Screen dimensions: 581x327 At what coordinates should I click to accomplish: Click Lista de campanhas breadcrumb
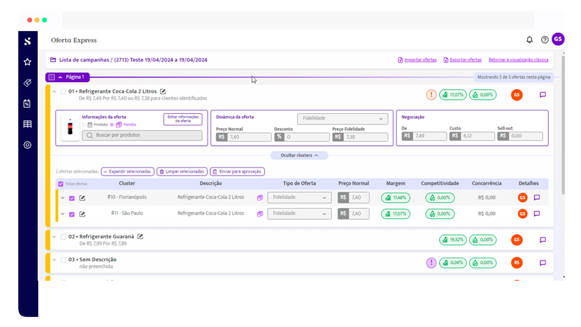tap(84, 60)
